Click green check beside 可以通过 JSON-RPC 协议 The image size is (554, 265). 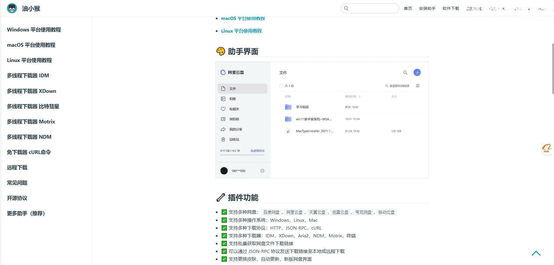tap(224, 251)
